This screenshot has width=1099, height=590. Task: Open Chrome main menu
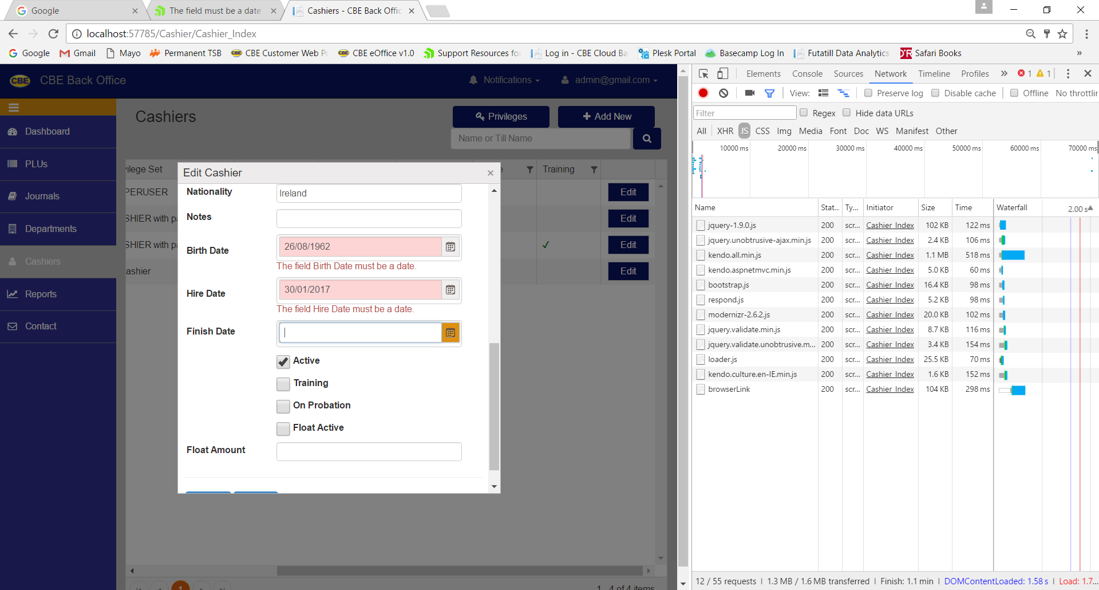pos(1086,34)
